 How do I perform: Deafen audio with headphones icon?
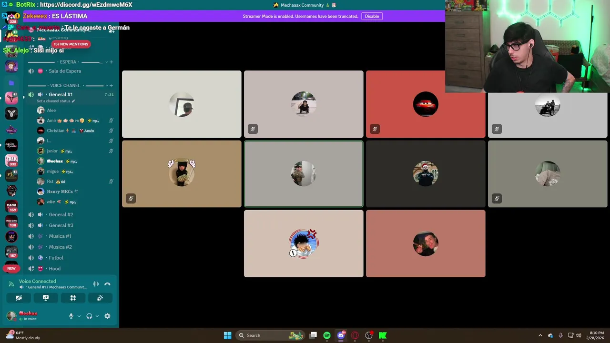pos(89,316)
